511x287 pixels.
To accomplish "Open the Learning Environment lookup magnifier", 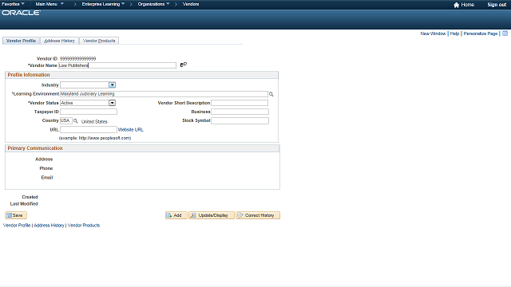I will (x=271, y=94).
